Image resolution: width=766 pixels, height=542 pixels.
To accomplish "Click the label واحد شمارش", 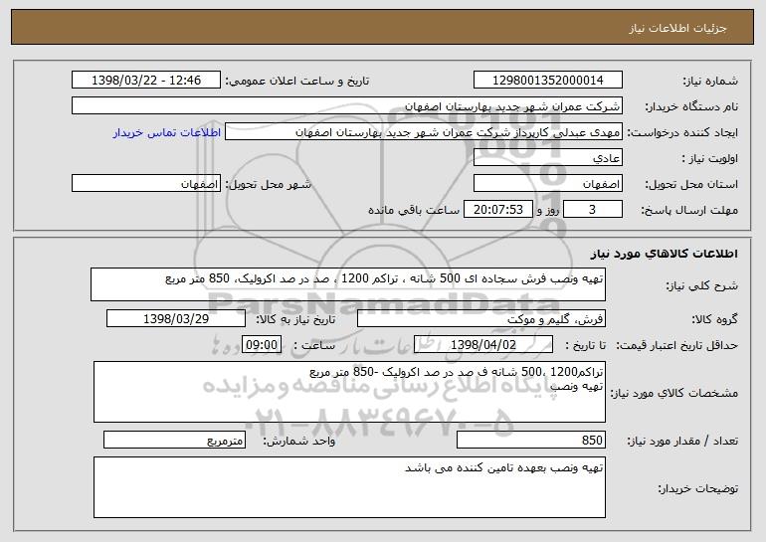I will (x=299, y=441).
